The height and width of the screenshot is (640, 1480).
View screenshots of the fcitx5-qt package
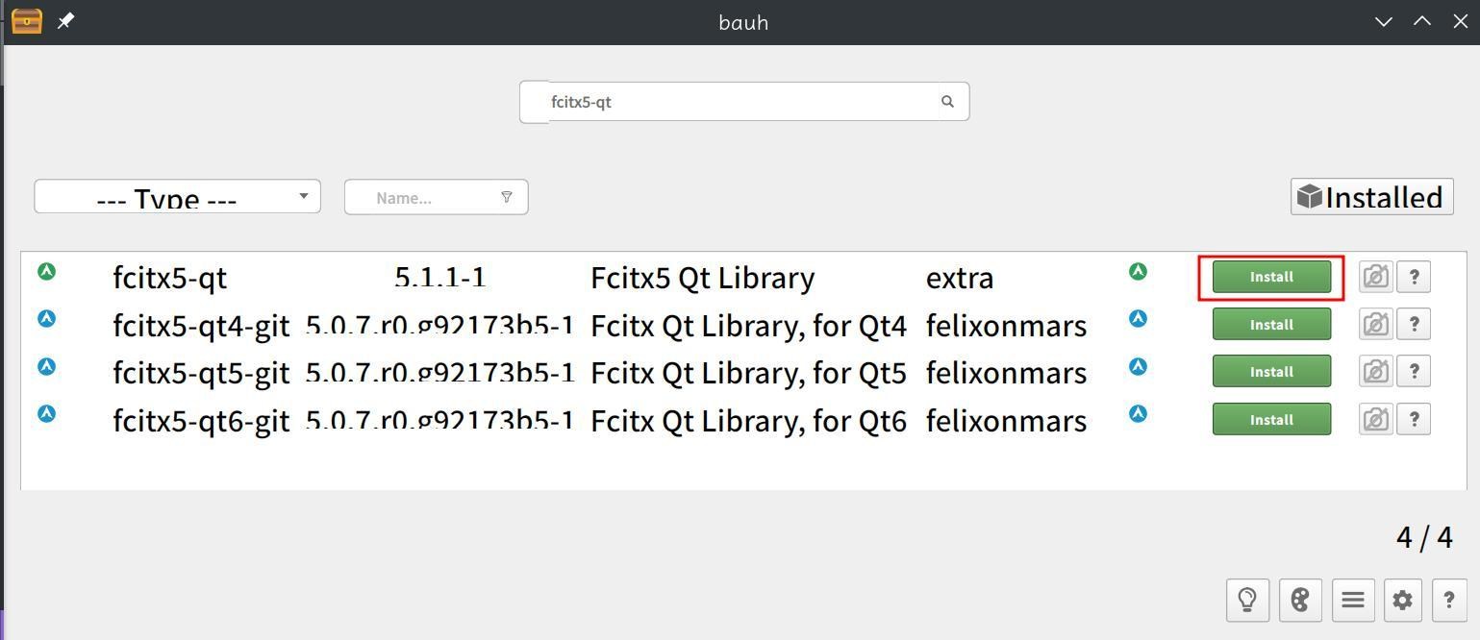click(x=1374, y=276)
